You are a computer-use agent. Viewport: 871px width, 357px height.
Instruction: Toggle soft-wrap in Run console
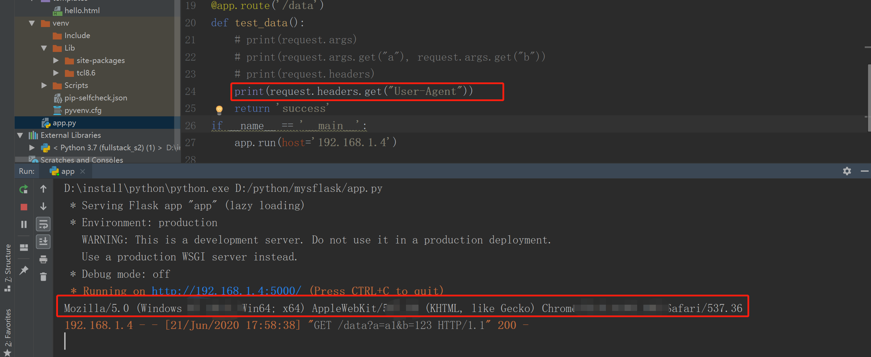pos(43,224)
